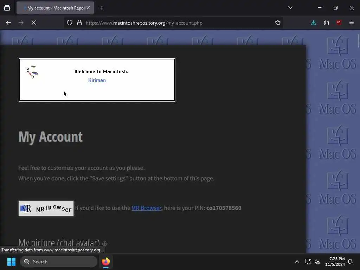Expand the list all tabs chevron
The width and height of the screenshot is (360, 270).
pyautogui.click(x=290, y=8)
